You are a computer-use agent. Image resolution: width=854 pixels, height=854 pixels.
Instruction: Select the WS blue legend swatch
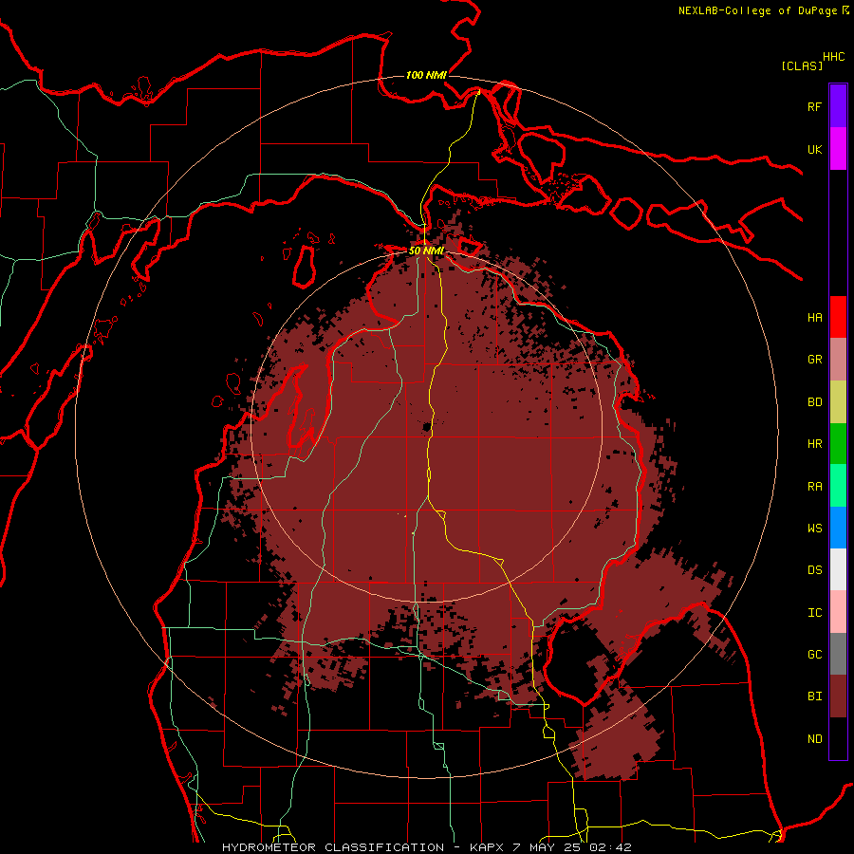click(838, 528)
